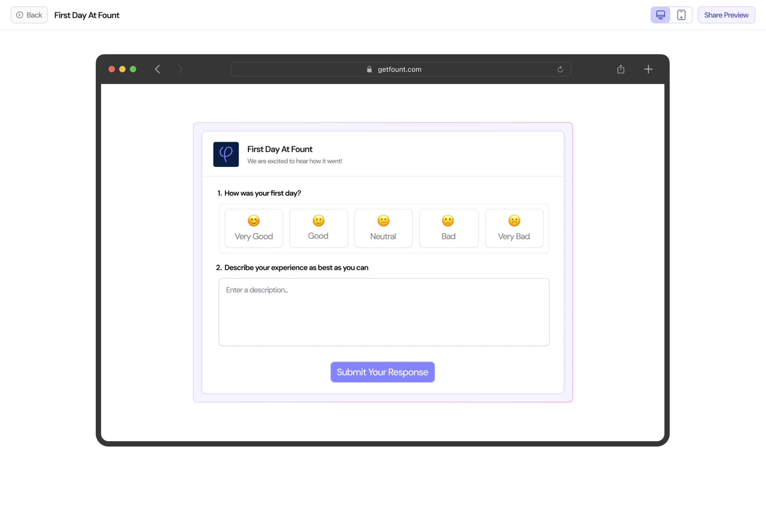Screen dimensions: 766x522
Task: Click the browser back arrow
Action: tap(157, 69)
